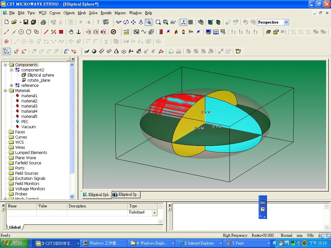Open the Undefined type dropdown
The width and height of the screenshot is (331, 248).
[155, 213]
